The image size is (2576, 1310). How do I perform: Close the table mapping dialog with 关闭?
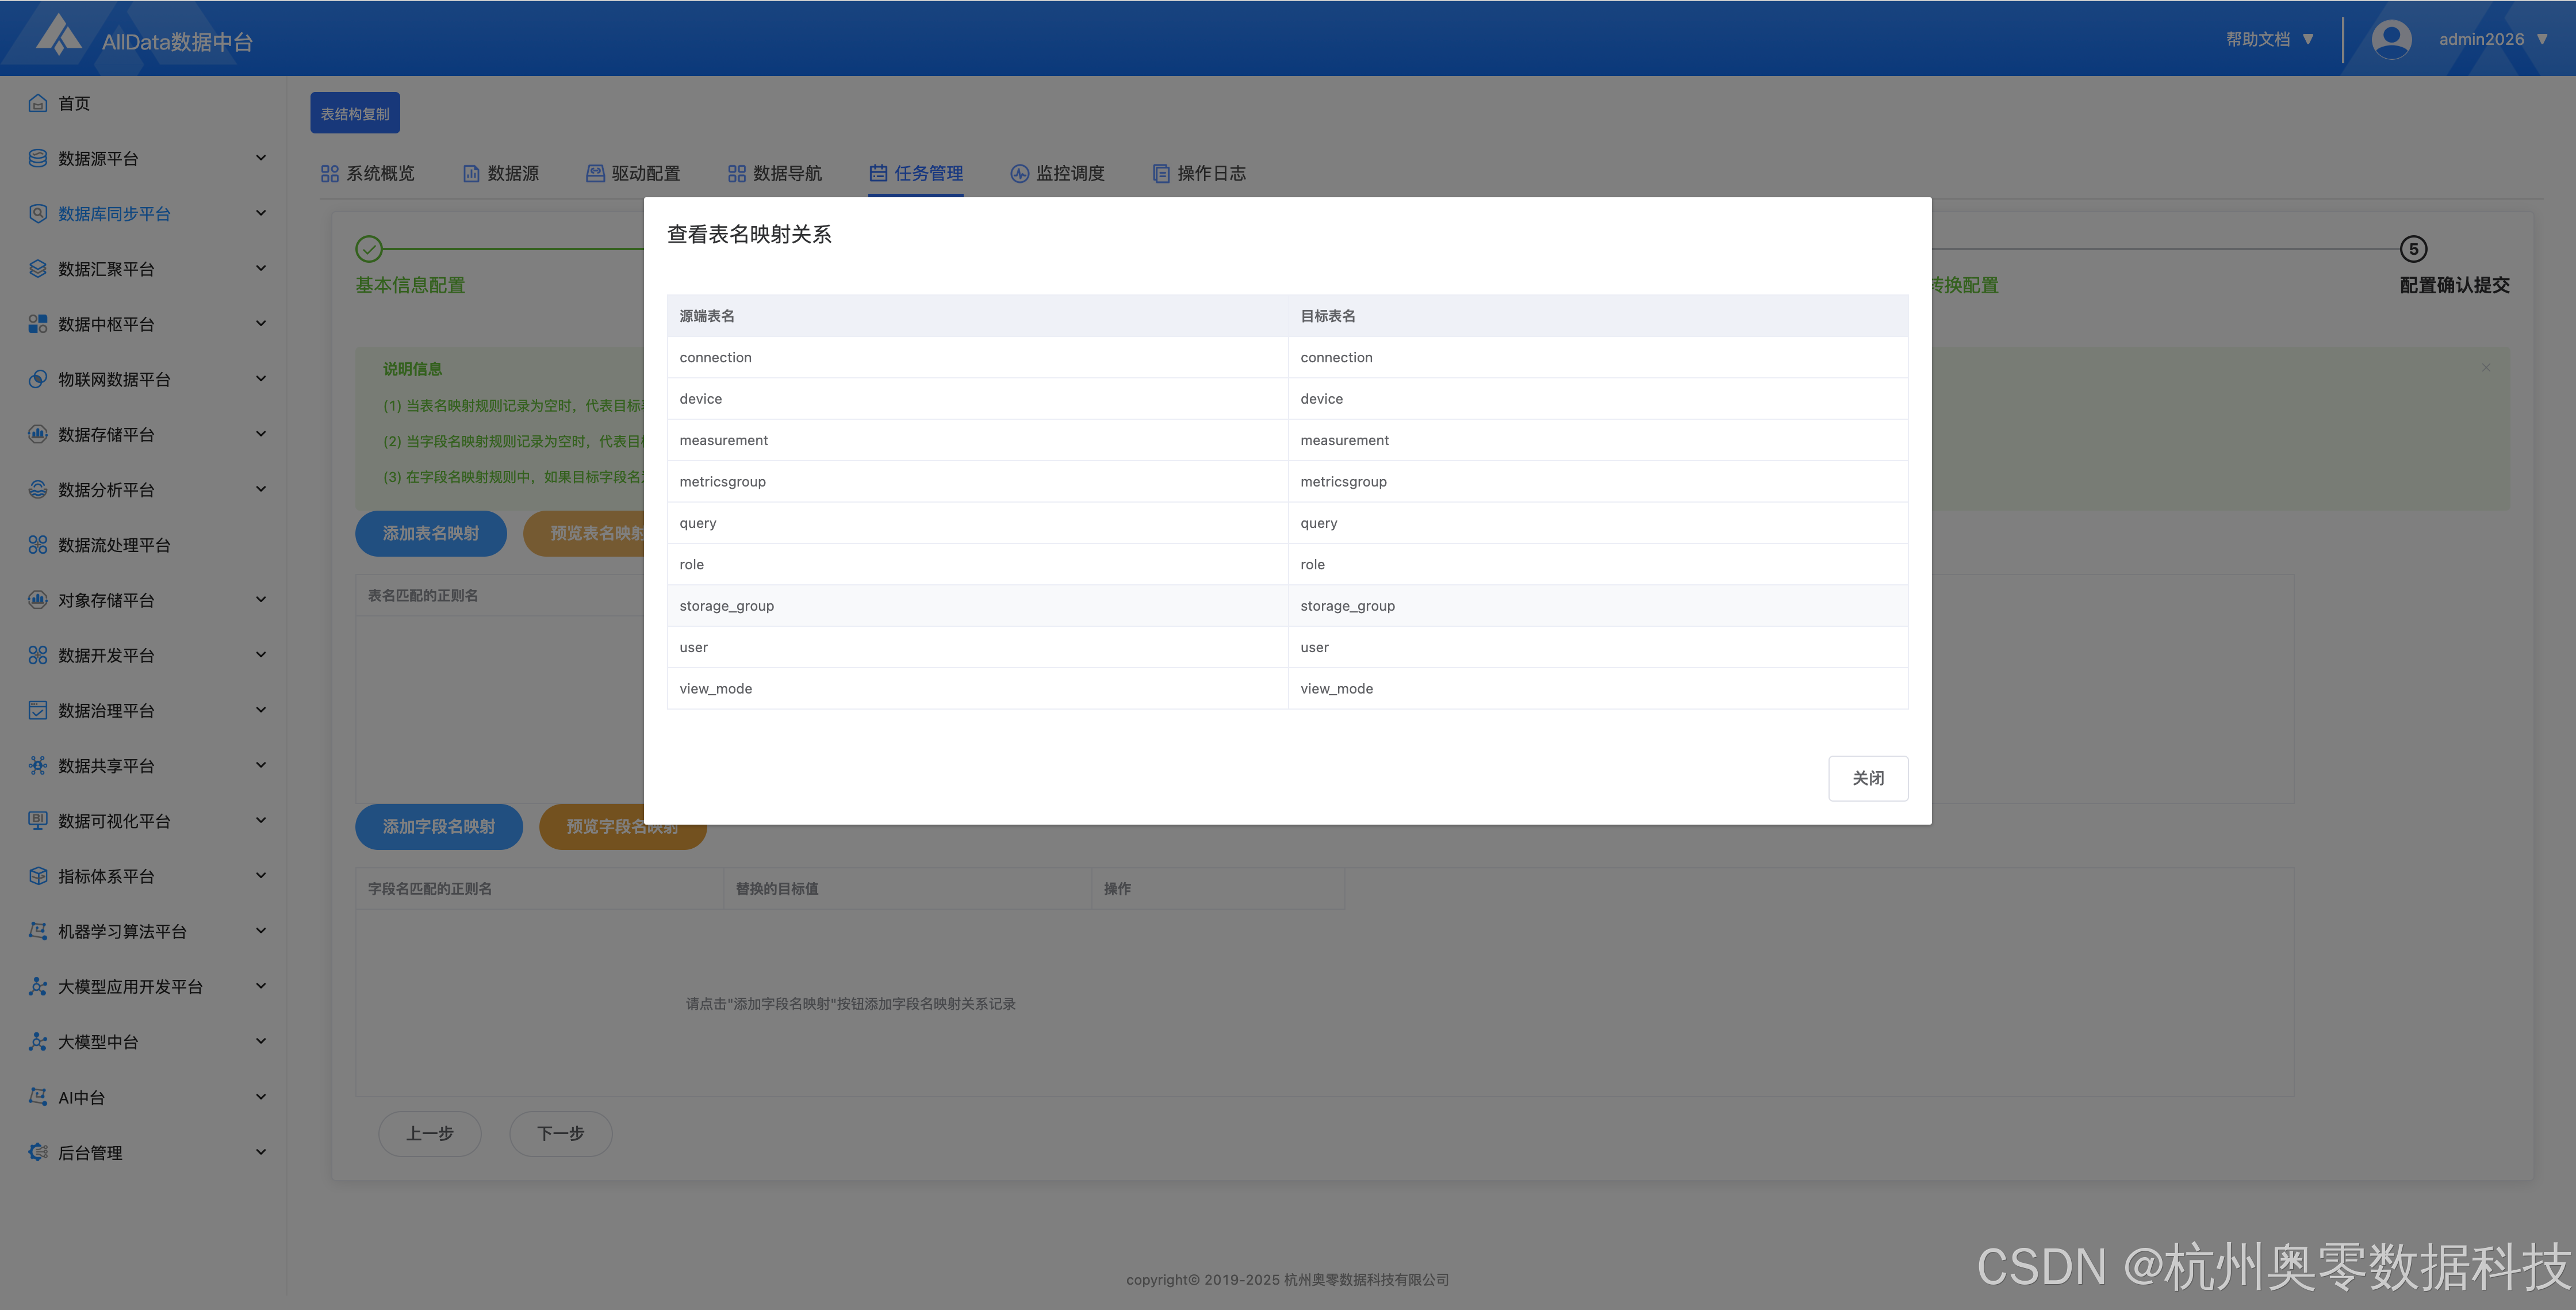tap(1867, 778)
